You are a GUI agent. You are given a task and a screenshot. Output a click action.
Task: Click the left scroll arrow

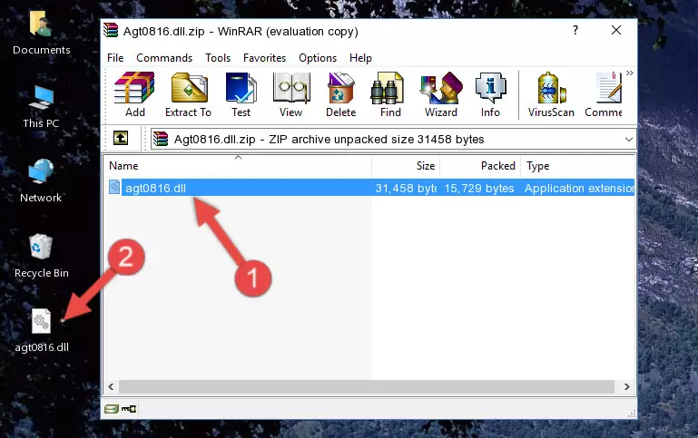(x=111, y=386)
